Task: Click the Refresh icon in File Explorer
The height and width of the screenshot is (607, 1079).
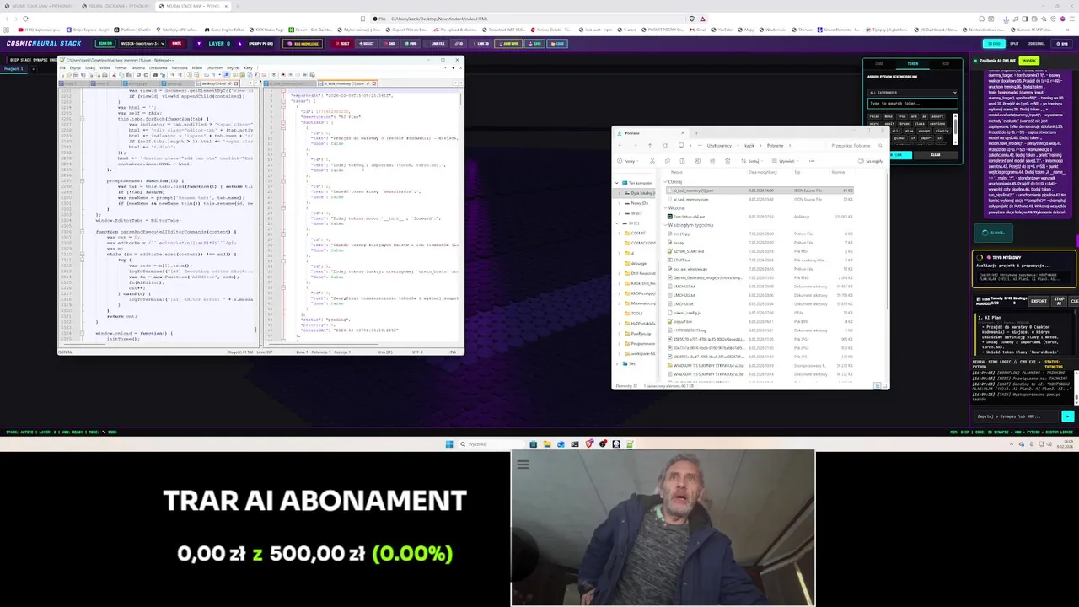Action: click(x=665, y=145)
